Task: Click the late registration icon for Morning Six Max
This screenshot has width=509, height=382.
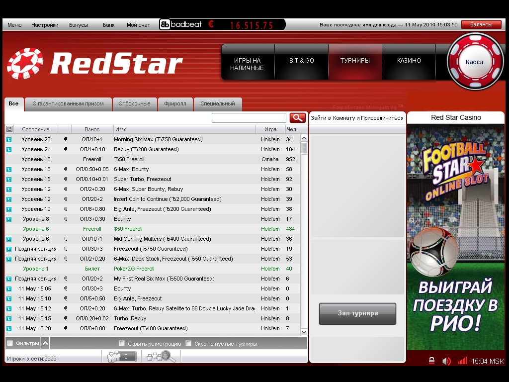Action: (9, 139)
